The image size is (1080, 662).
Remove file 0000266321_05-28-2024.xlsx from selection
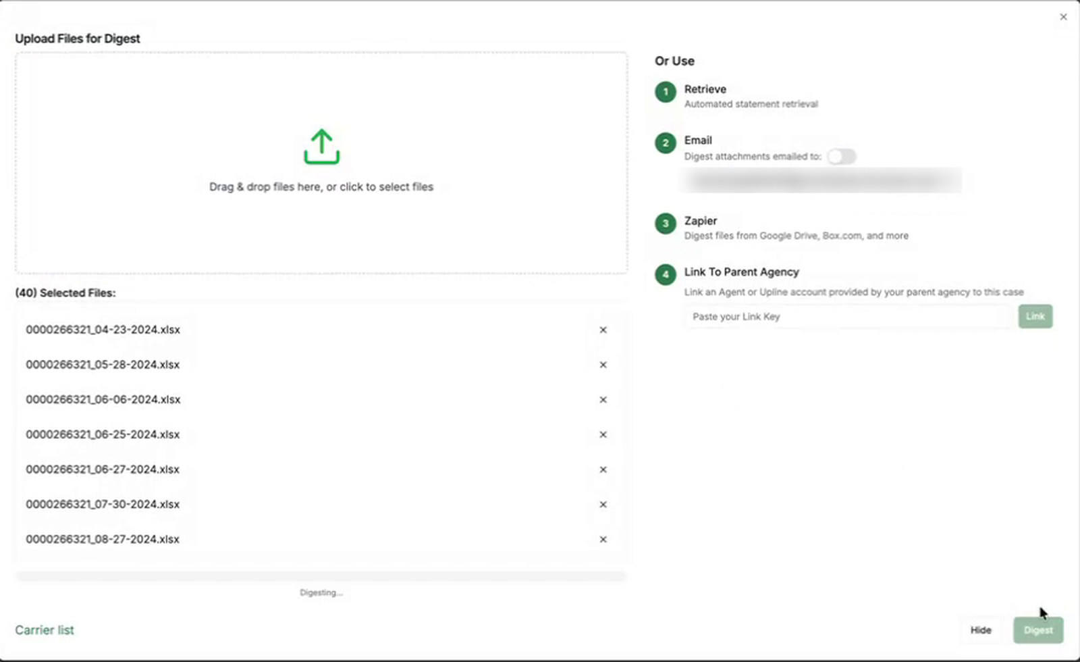tap(603, 365)
